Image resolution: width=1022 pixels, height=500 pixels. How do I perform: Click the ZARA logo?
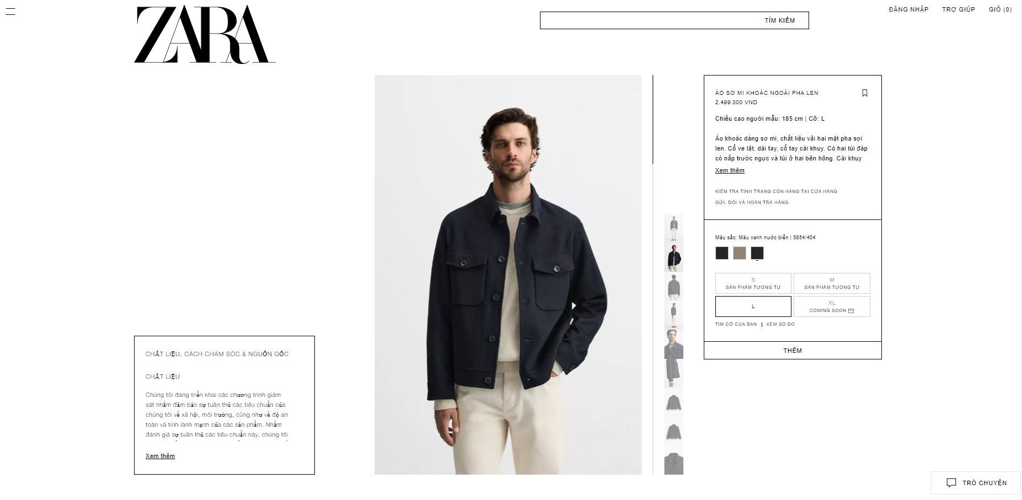tap(205, 34)
